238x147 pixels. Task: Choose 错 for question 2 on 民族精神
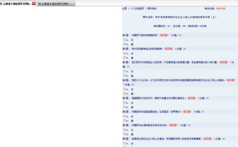tap(125, 57)
